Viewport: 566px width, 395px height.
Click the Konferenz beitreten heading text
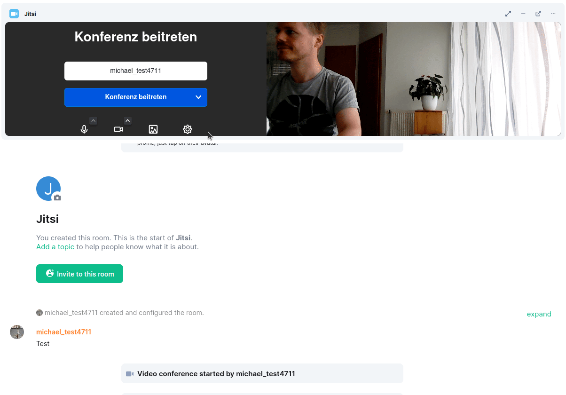pyautogui.click(x=136, y=37)
